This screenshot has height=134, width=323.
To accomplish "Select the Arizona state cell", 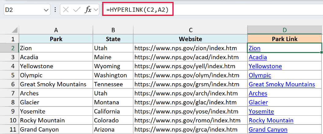I will (113, 129).
